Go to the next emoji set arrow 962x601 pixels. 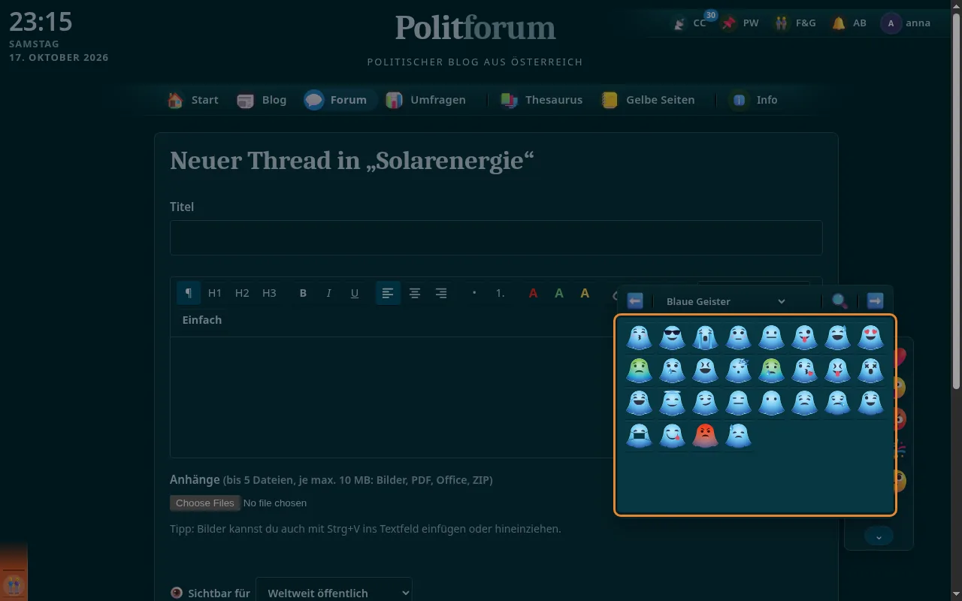[x=875, y=301]
